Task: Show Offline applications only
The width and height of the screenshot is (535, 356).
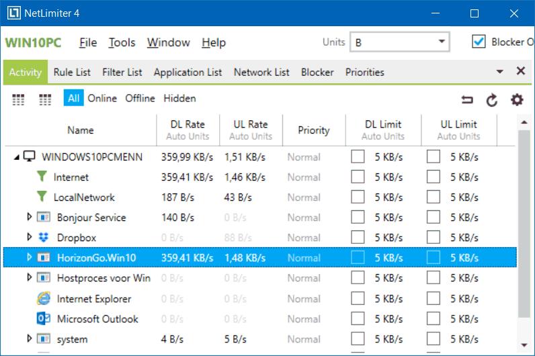Action: coord(140,98)
